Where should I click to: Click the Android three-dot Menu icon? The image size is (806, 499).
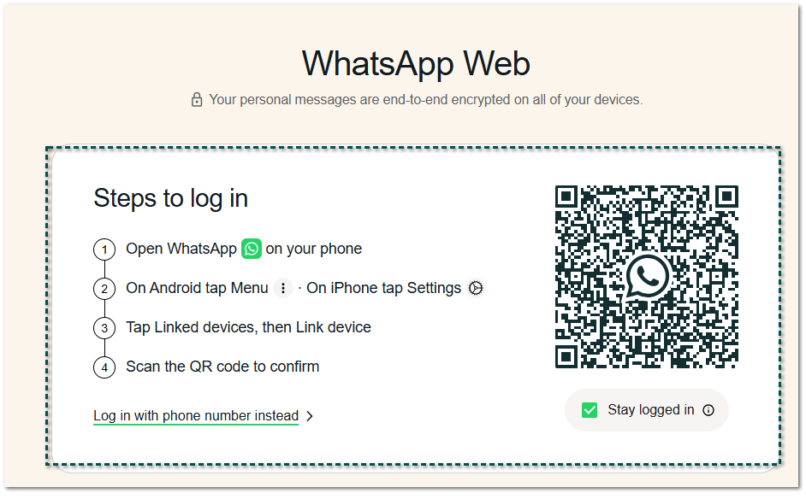pos(282,289)
